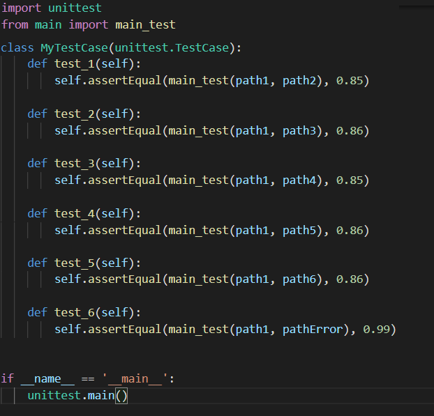Click 0.86 in the test_4 assertion

pos(350,230)
